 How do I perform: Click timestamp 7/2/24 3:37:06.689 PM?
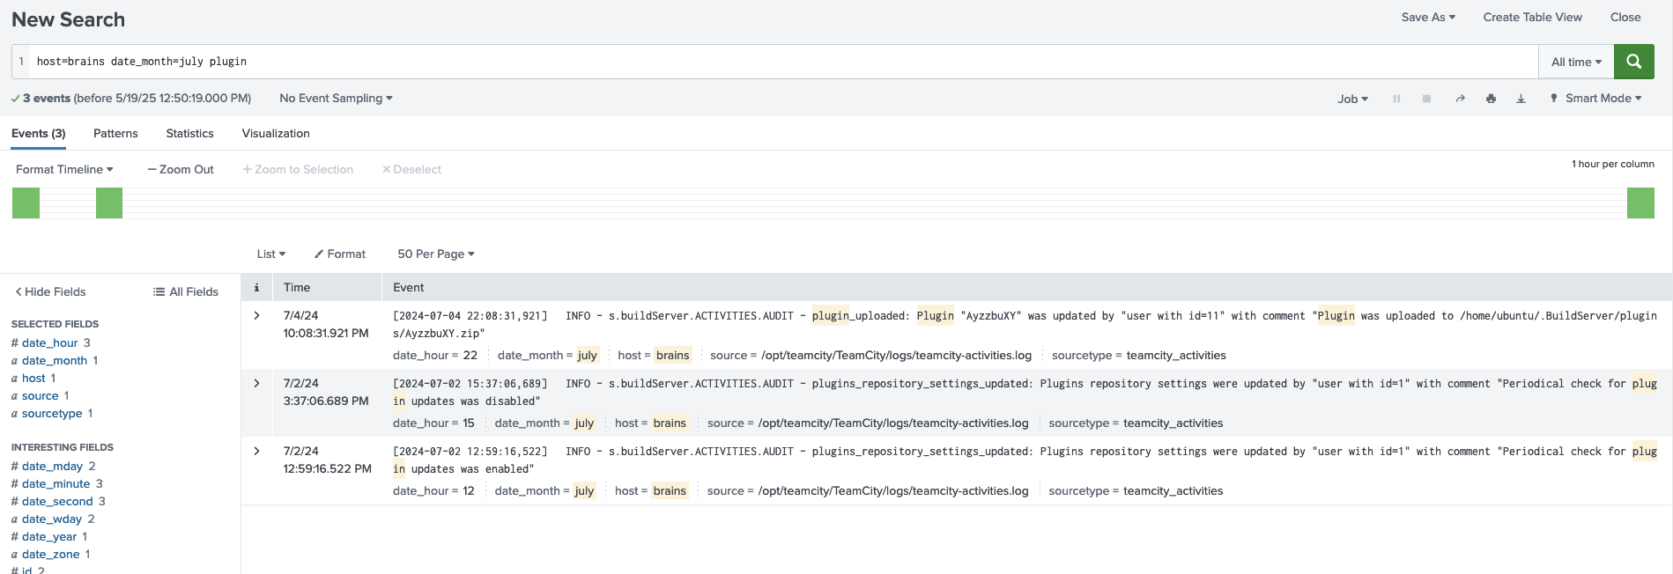326,392
